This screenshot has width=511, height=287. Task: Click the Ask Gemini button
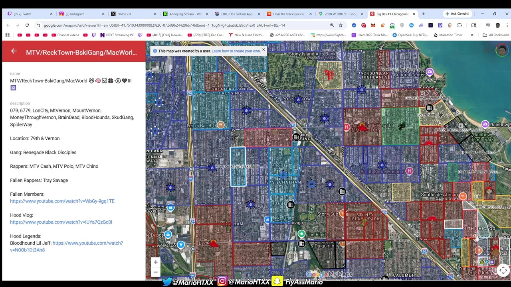[x=458, y=14]
